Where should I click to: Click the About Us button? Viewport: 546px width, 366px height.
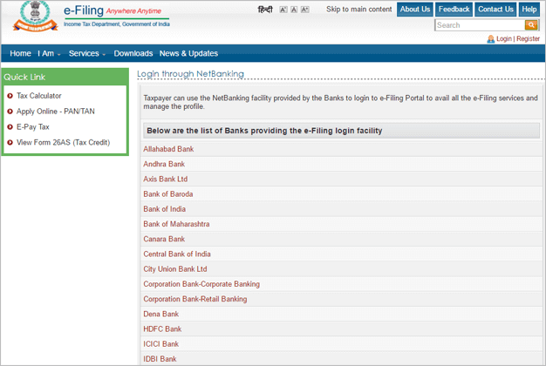pyautogui.click(x=414, y=10)
